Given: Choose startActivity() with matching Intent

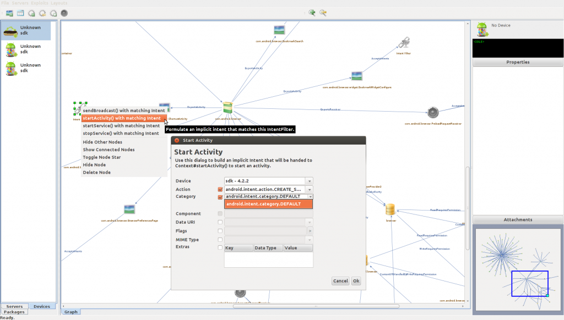Looking at the screenshot, I should click(x=124, y=118).
